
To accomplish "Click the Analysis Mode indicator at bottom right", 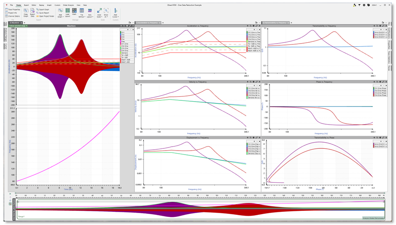I will tap(373, 218).
